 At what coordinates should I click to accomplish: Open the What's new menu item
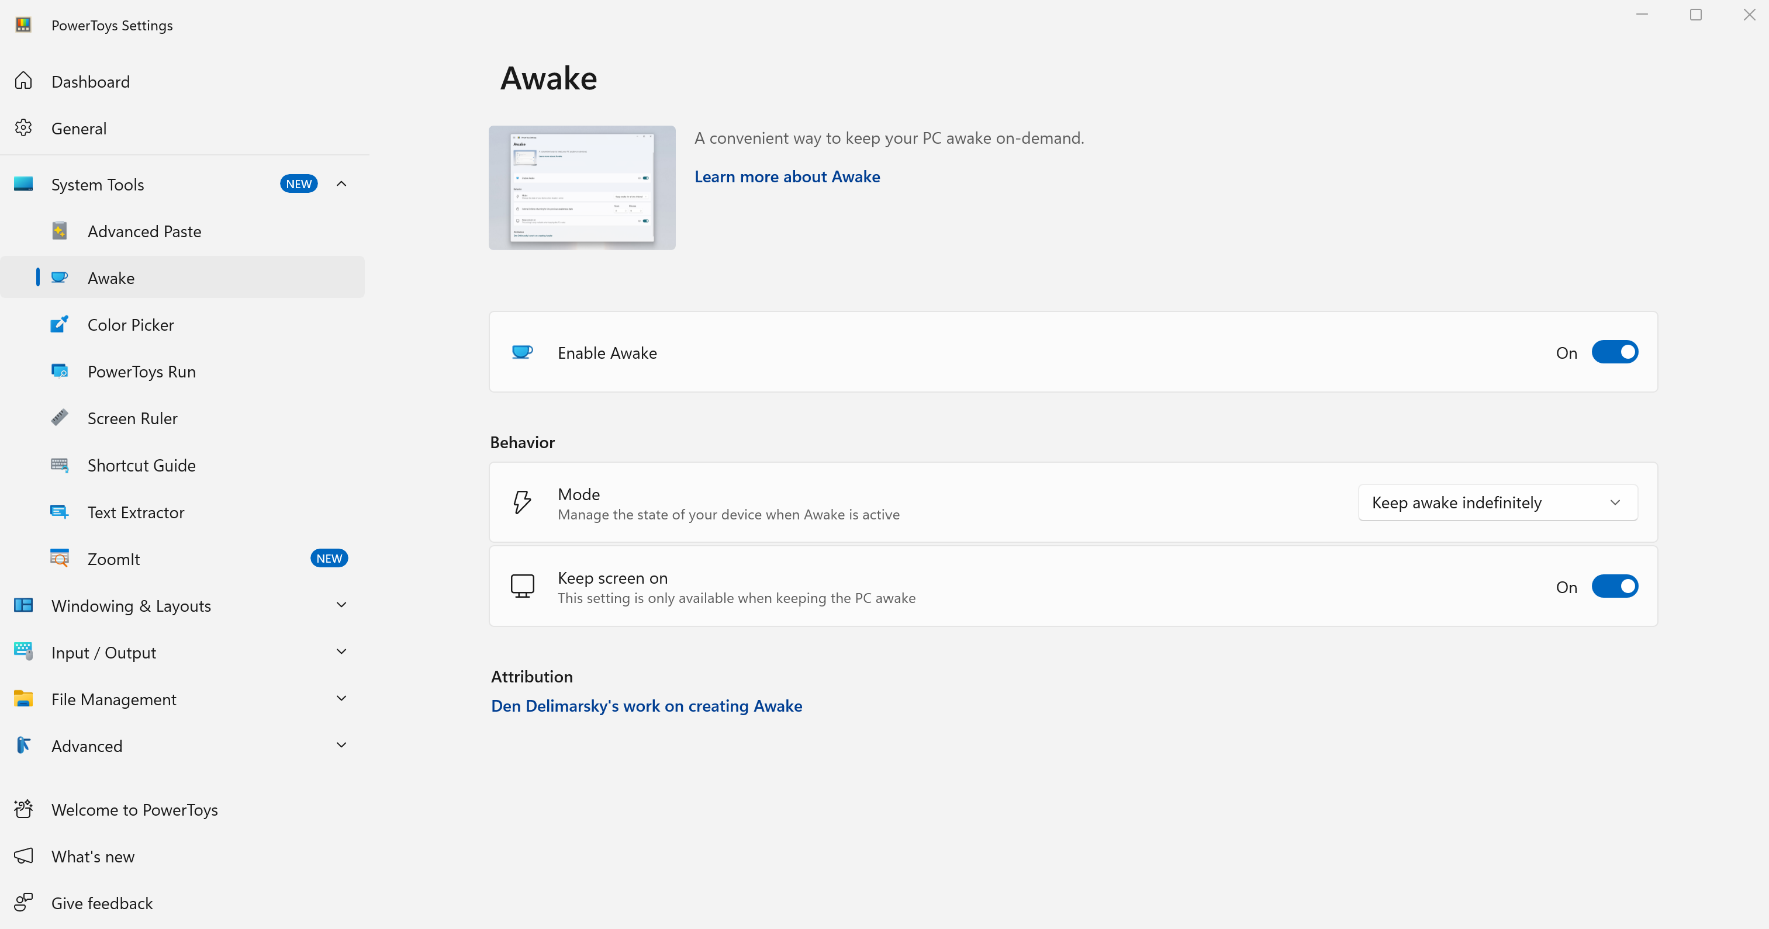[x=93, y=857]
